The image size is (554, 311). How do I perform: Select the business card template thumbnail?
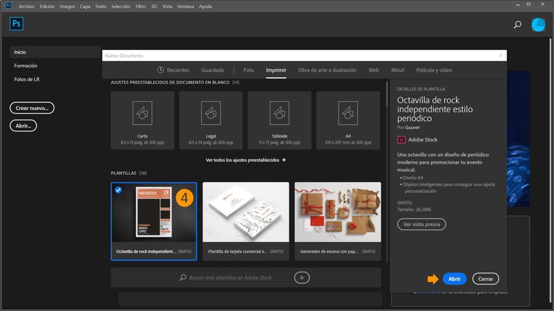coord(246,213)
